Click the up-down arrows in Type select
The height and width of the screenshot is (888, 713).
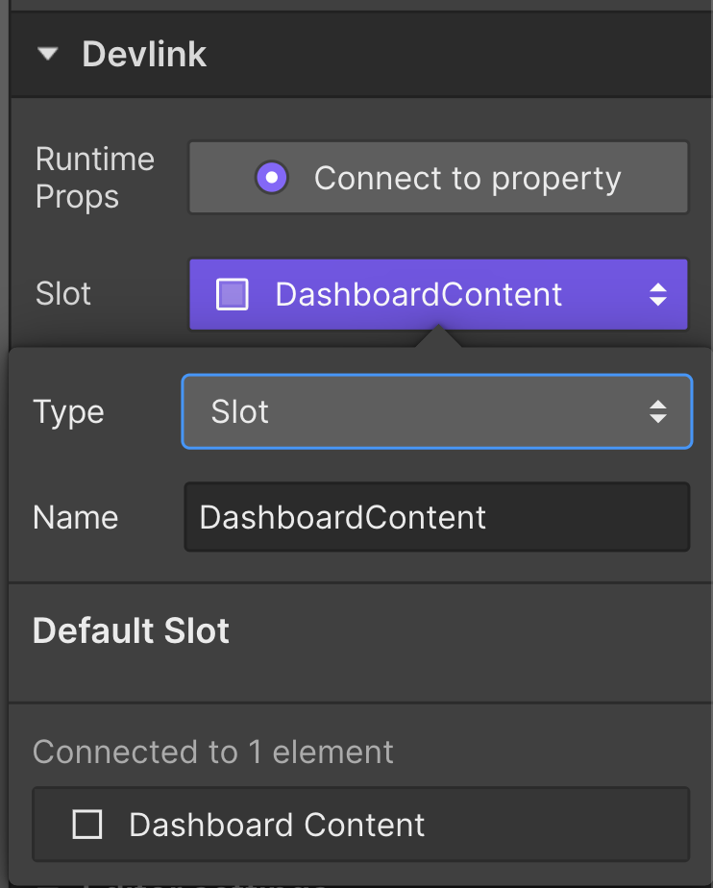(x=658, y=411)
